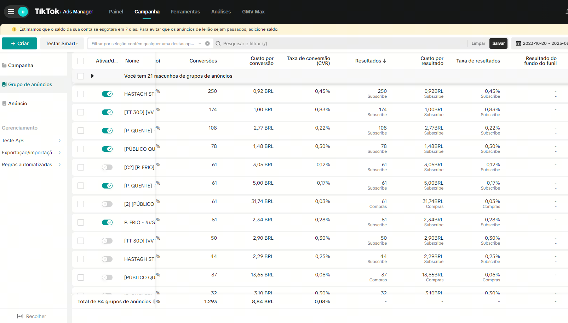
Task: Click the search magnifier icon
Action: [x=218, y=43]
